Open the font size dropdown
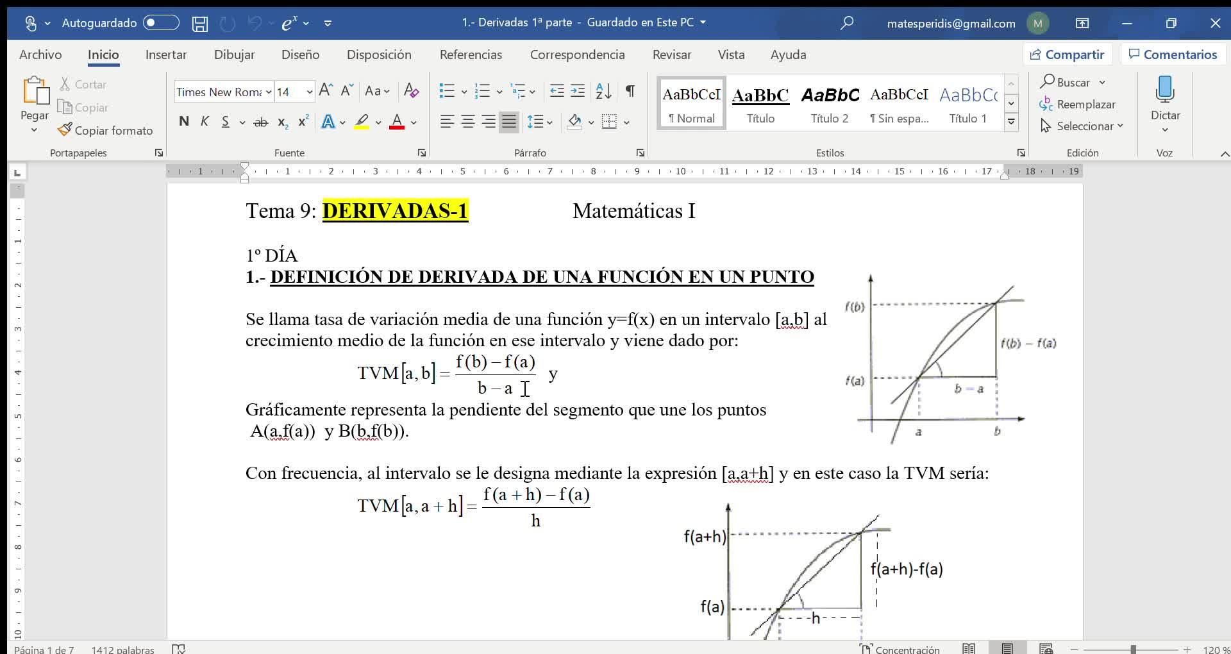 click(x=309, y=92)
